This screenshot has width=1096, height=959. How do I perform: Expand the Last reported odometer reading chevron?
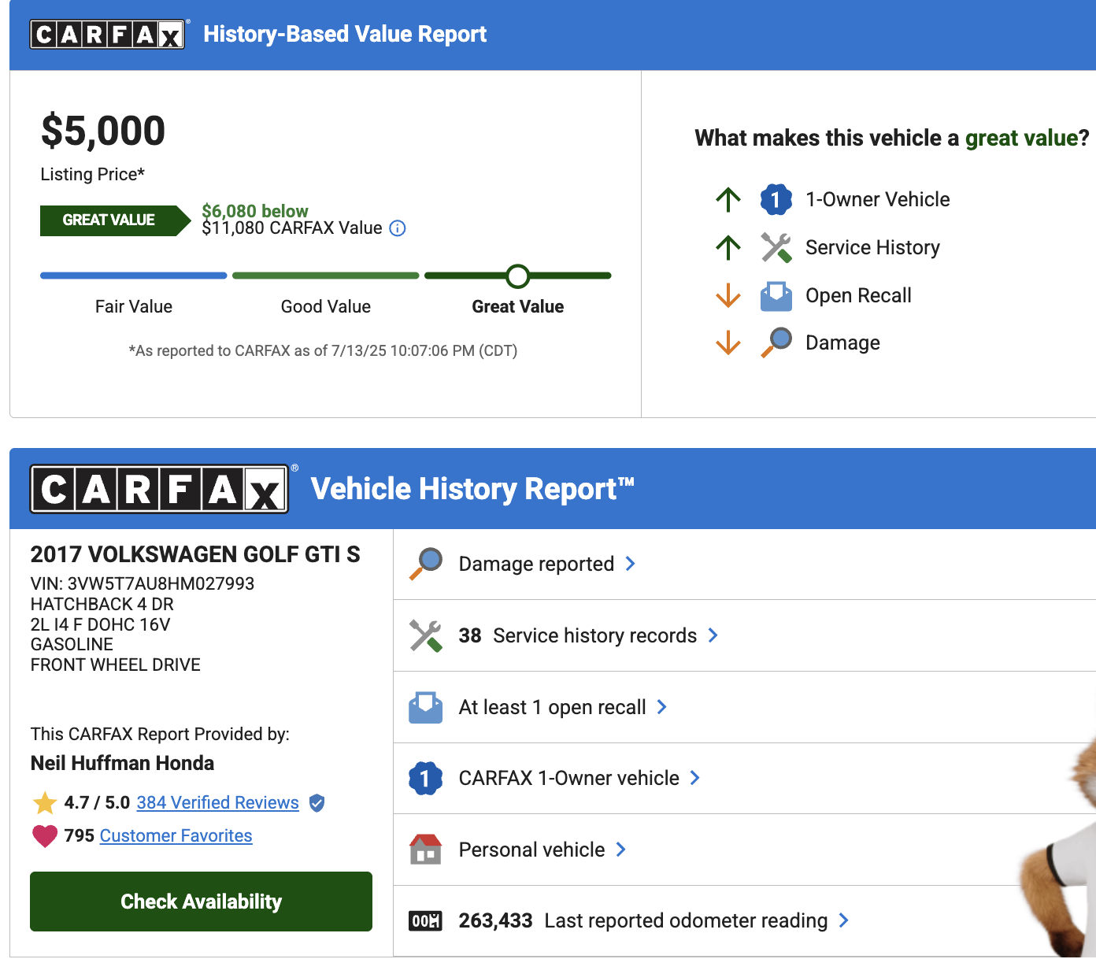pyautogui.click(x=843, y=920)
